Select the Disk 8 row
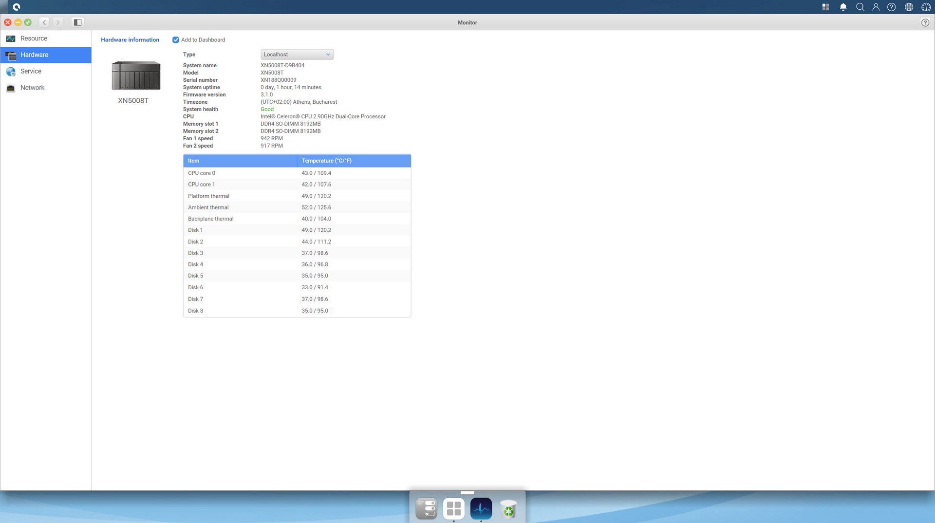This screenshot has height=523, width=935. pyautogui.click(x=297, y=311)
